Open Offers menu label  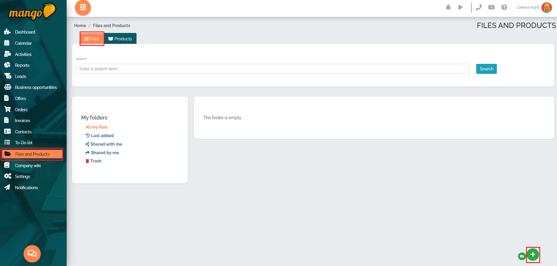[x=20, y=98]
